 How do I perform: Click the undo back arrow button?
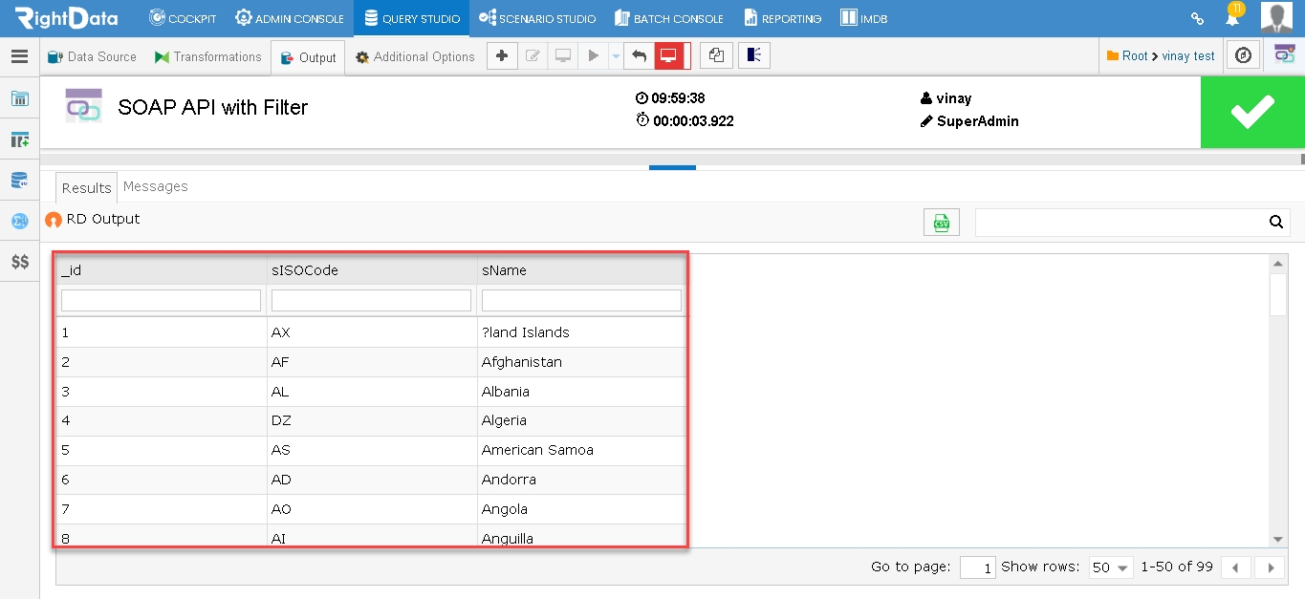click(x=639, y=56)
